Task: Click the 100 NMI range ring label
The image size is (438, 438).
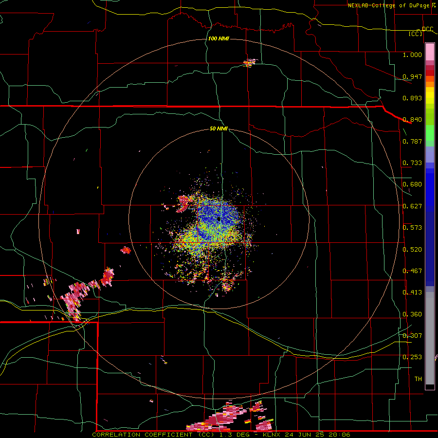Action: (219, 38)
